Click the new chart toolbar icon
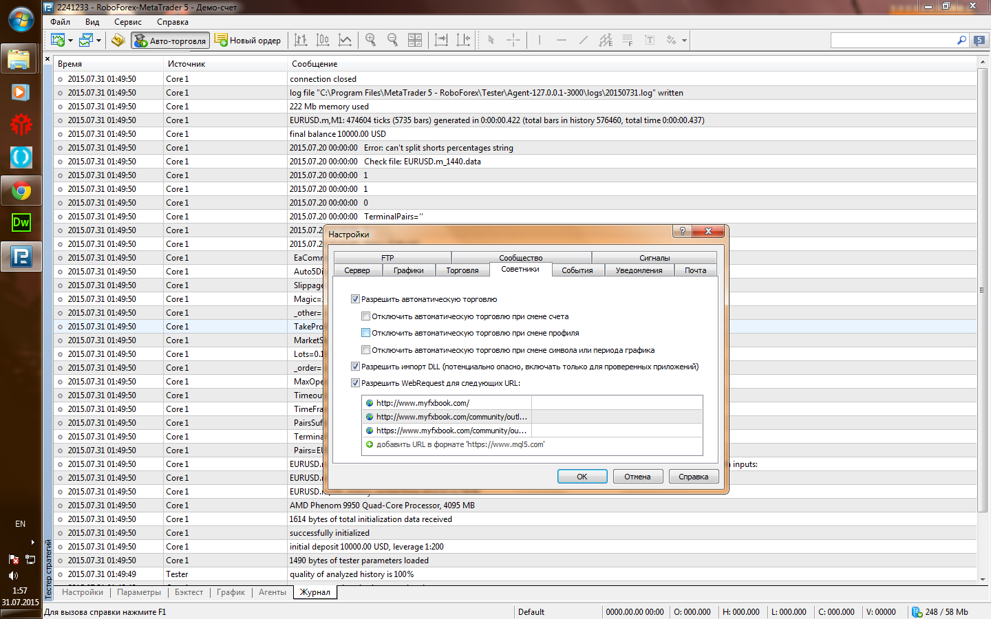 [x=58, y=40]
